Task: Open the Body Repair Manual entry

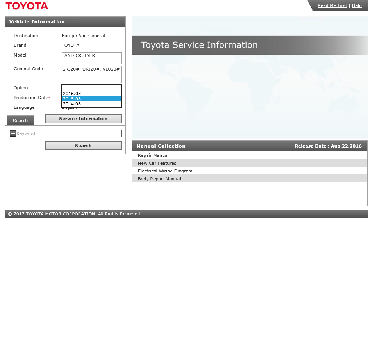Action: (x=159, y=179)
